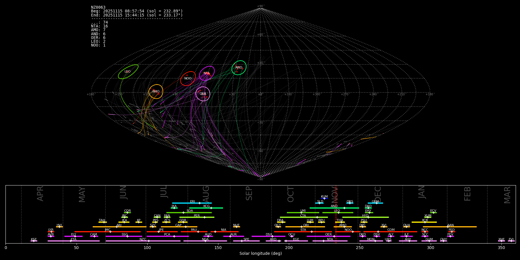Click the NTA: 16 count entry
The image size is (520, 260).
[x=99, y=26]
